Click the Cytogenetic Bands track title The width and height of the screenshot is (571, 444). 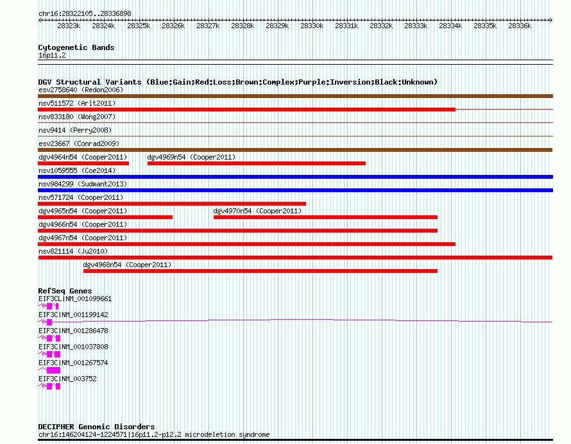click(76, 47)
